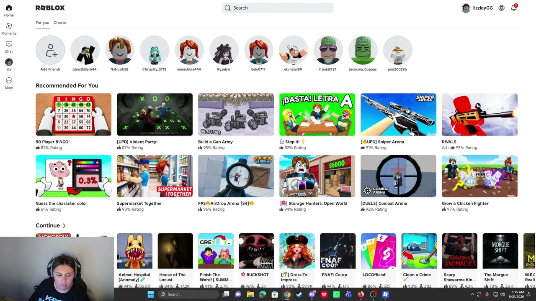This screenshot has height=301, width=536.
Task: Open nenachina444's friend avatar
Action: click(189, 50)
